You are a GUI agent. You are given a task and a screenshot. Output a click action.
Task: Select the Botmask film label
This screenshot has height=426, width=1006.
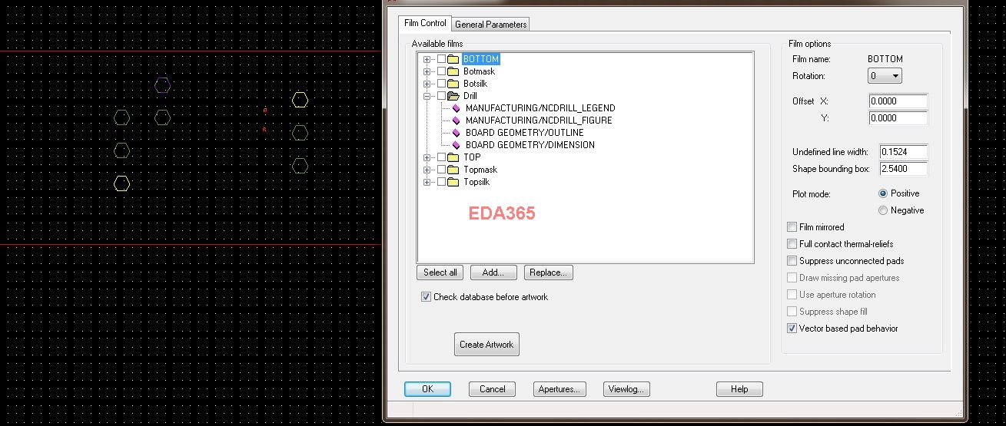pyautogui.click(x=480, y=71)
